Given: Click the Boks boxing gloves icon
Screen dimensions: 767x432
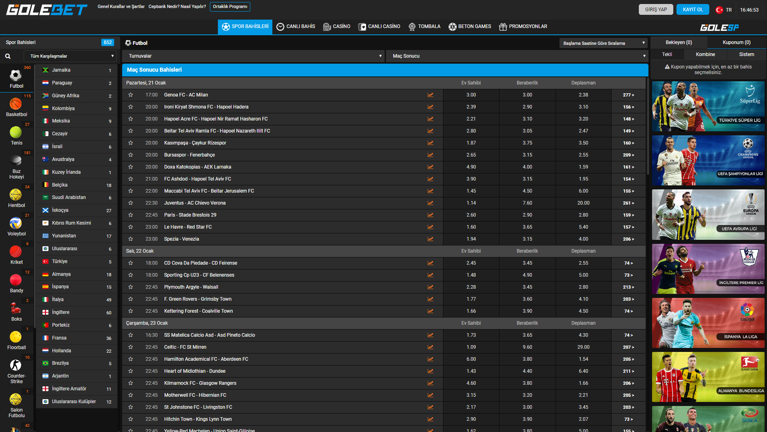Looking at the screenshot, I should pyautogui.click(x=16, y=309).
